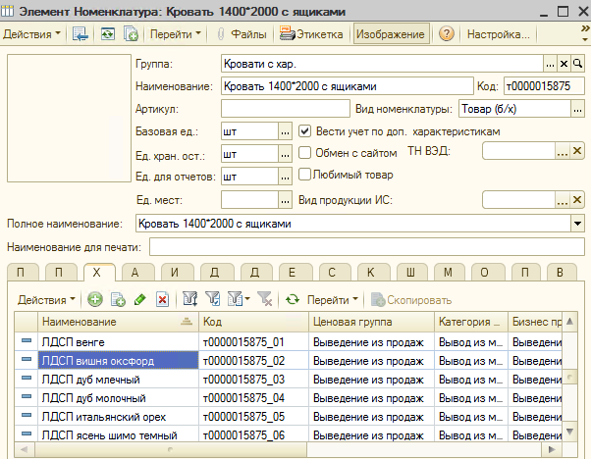The image size is (591, 459).
Task: Choose Базовая ед. via ellipsis button
Action: click(285, 131)
